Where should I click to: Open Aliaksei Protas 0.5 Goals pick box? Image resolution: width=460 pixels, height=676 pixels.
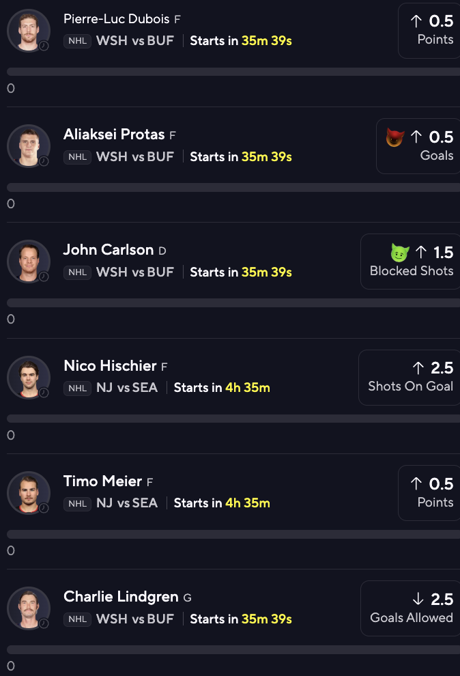[x=418, y=146]
